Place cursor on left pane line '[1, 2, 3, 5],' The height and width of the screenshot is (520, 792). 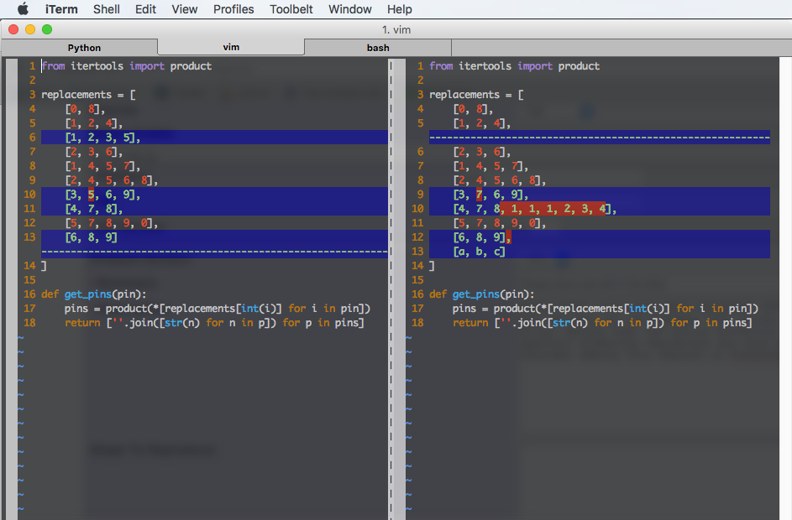(x=102, y=138)
